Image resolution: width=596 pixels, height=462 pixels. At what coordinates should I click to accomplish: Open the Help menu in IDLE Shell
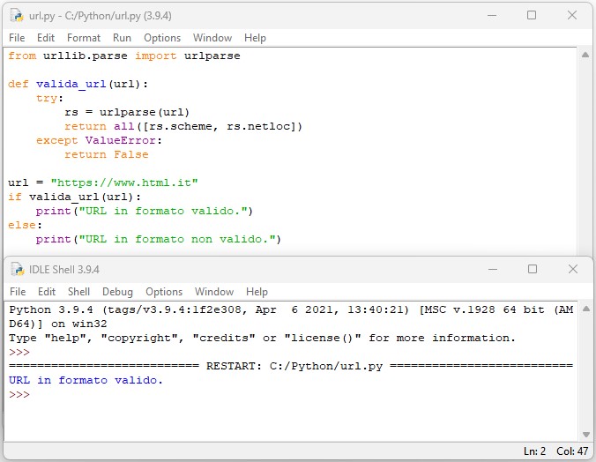click(x=257, y=292)
